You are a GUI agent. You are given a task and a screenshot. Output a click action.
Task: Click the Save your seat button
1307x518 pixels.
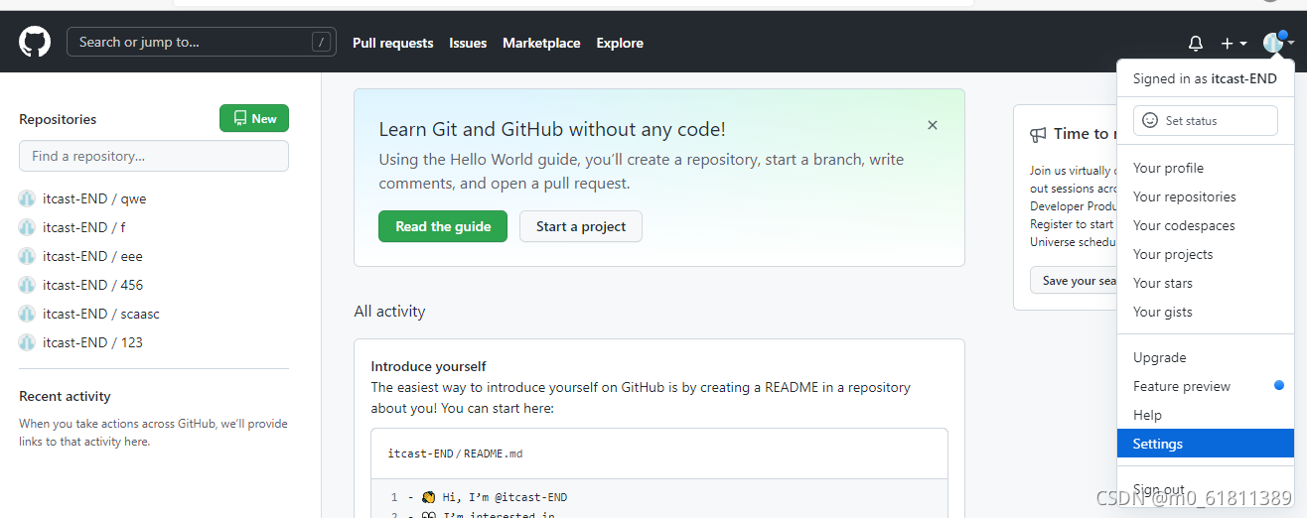[1073, 281]
